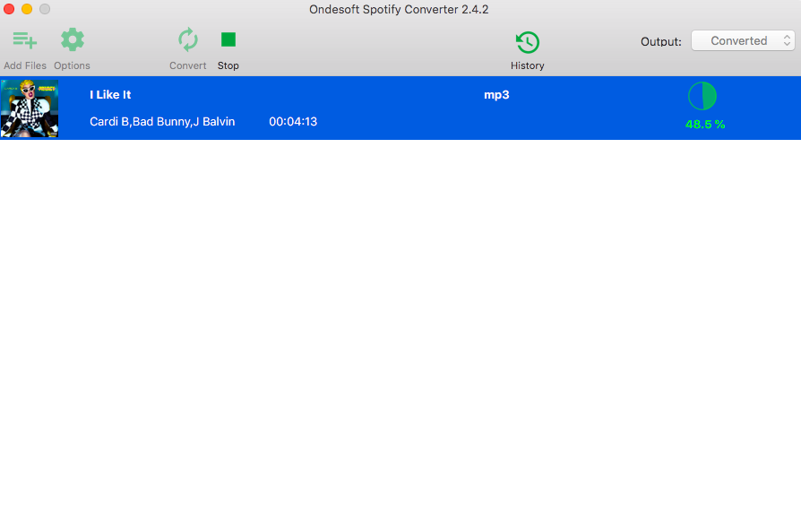Click the duration 00:04:13
This screenshot has width=801, height=520.
click(293, 122)
